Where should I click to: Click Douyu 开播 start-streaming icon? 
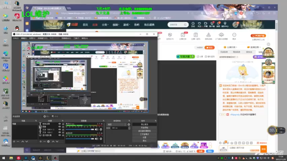click(x=206, y=24)
